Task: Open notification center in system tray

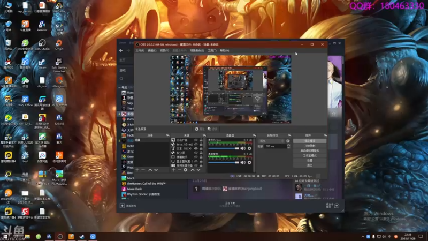Action: pyautogui.click(x=421, y=237)
